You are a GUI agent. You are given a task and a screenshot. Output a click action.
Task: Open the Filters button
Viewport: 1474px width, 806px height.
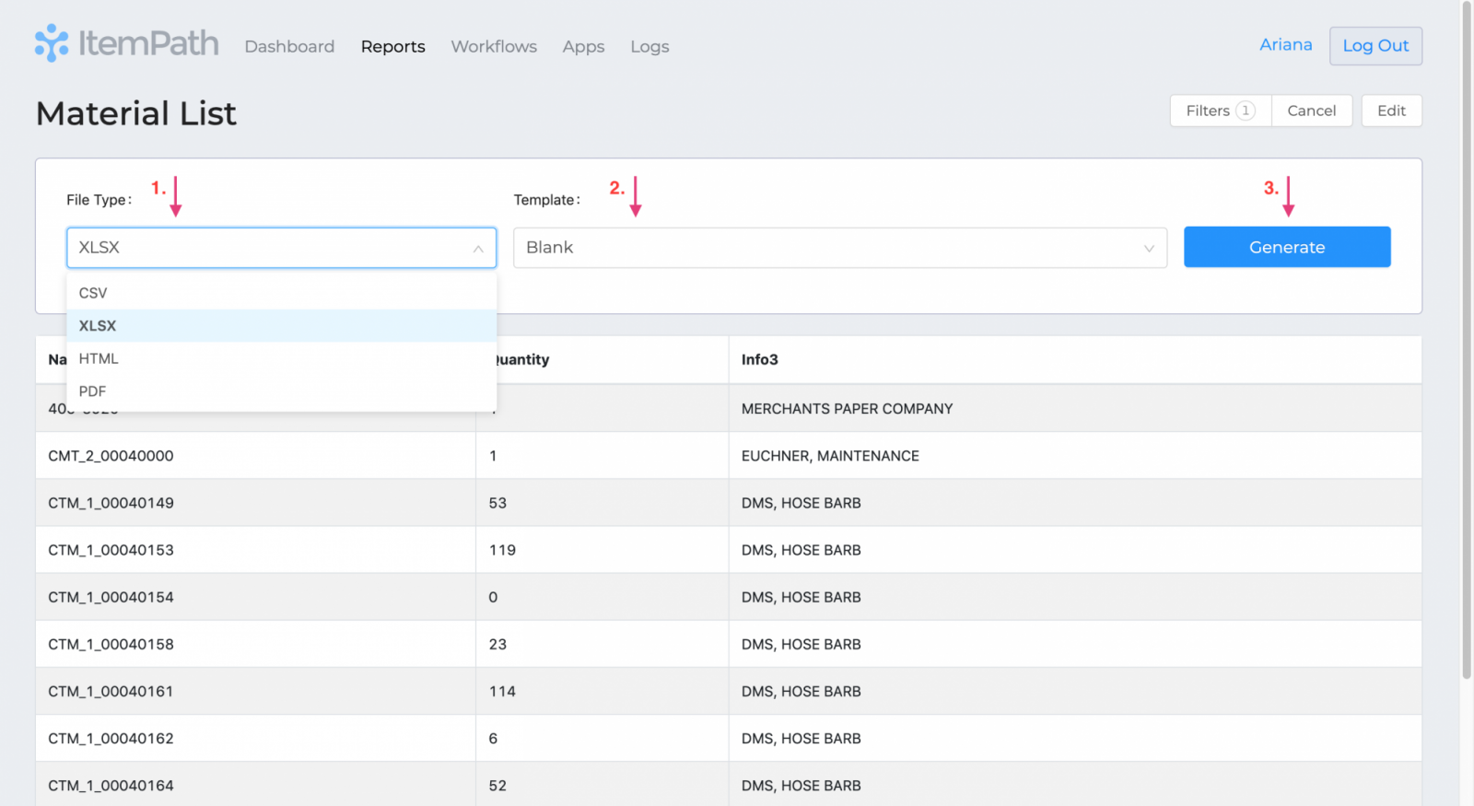pyautogui.click(x=1221, y=111)
